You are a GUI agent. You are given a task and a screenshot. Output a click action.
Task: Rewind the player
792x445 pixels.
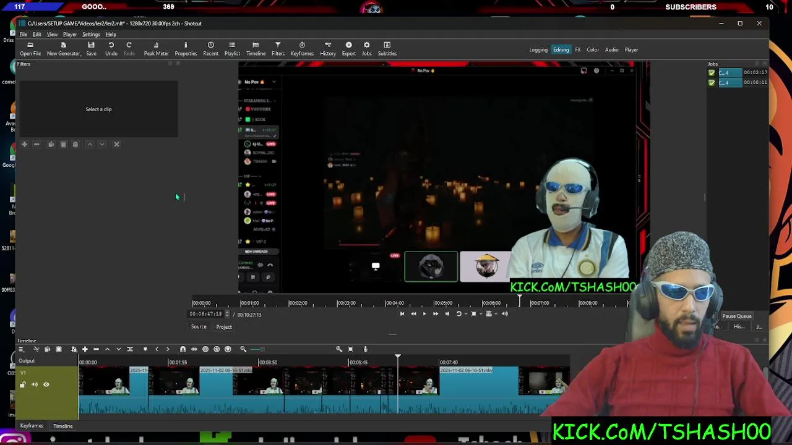413,314
